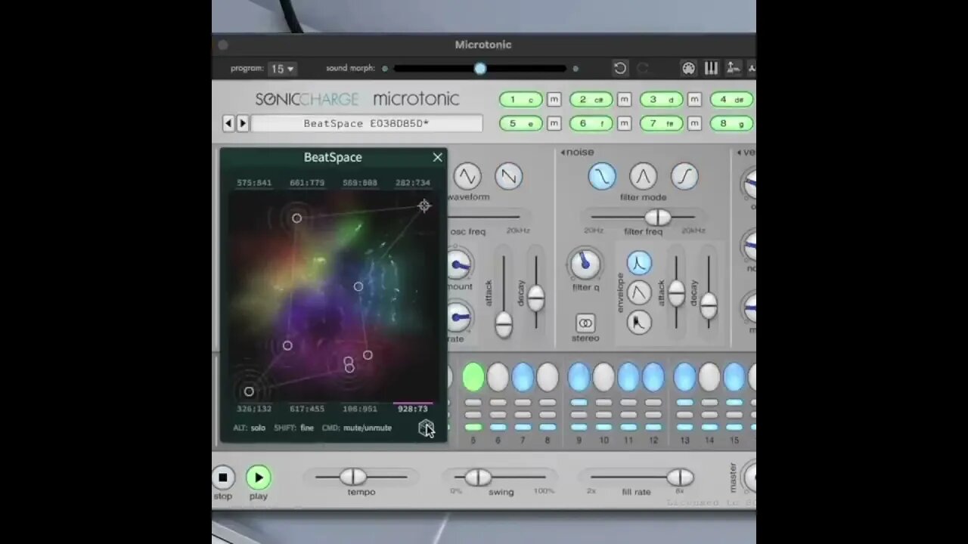Select the sawtooth oscillator waveform
968x544 pixels.
(509, 176)
